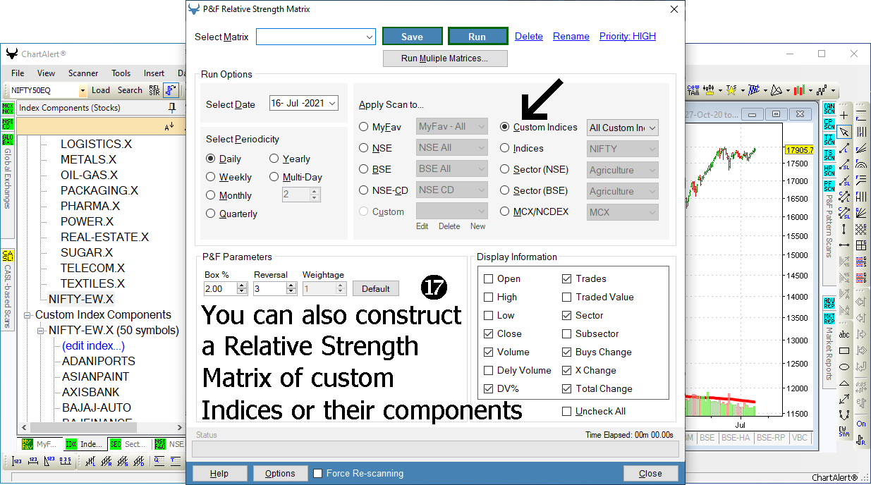The height and width of the screenshot is (485, 871).
Task: Open the File menu in ChartAlert
Action: [18, 73]
